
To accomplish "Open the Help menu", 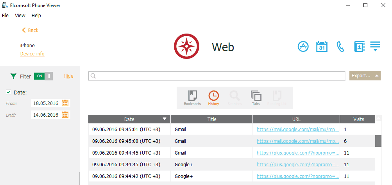I will pos(36,16).
